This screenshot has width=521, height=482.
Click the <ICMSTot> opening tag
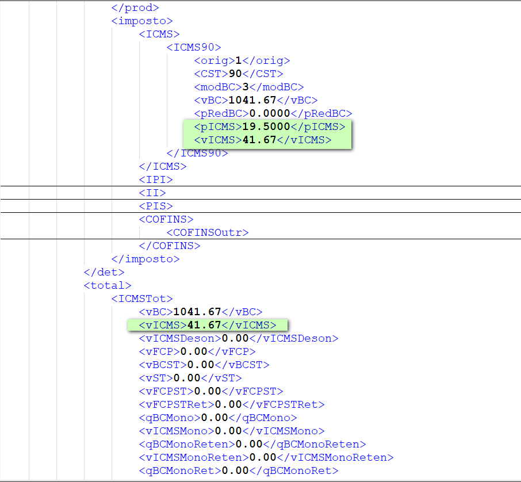click(x=142, y=299)
